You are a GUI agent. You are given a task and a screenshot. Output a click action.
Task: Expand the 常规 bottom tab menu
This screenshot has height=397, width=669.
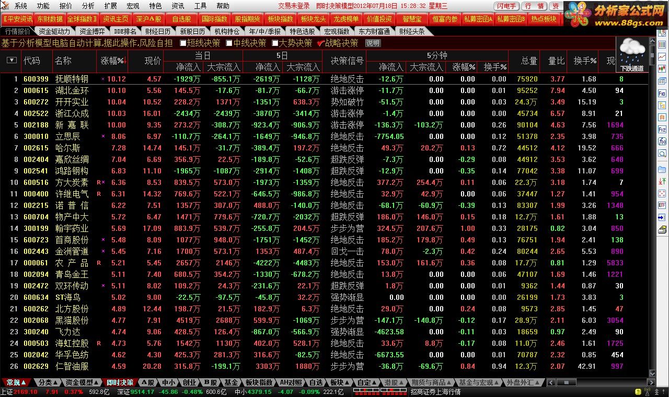click(x=16, y=382)
